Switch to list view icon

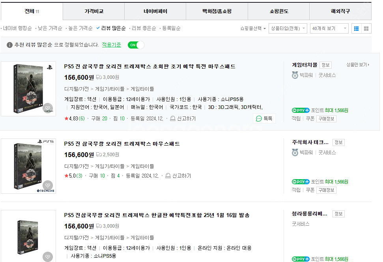357,28
